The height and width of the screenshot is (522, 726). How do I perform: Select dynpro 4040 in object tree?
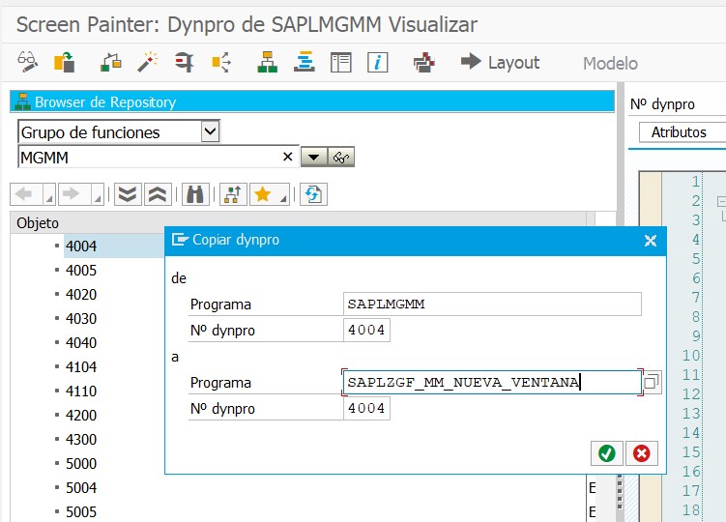click(81, 342)
